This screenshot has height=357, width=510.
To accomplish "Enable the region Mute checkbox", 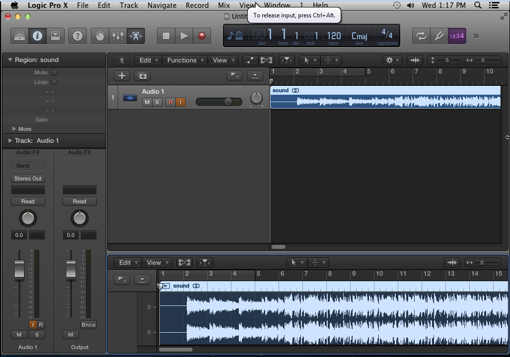I will pos(54,72).
